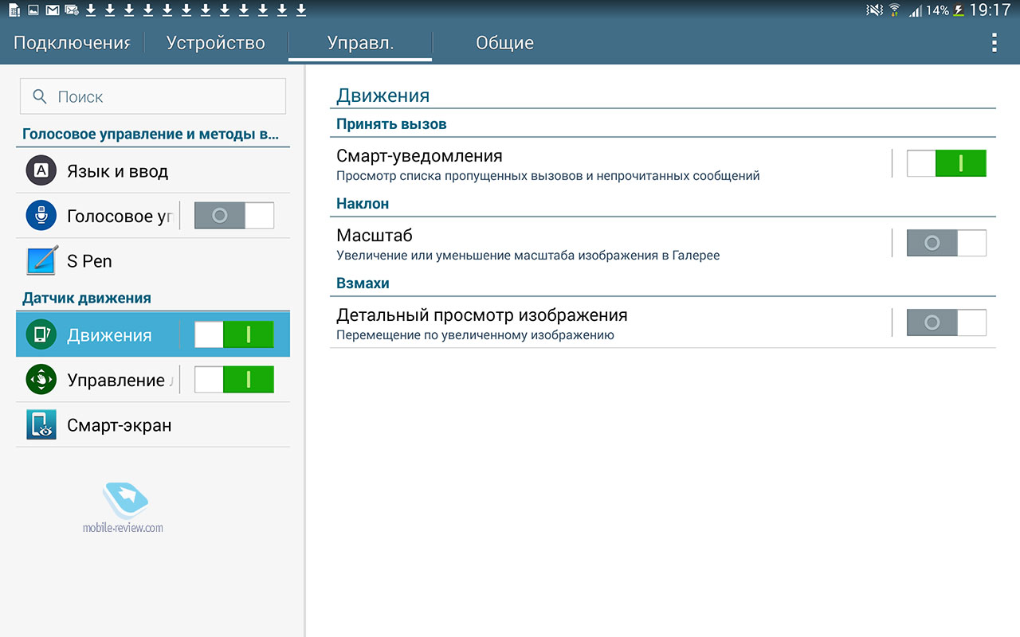Tap 'Просмотр списка пропущенных вызовов' description
1020x637 pixels.
tap(547, 176)
